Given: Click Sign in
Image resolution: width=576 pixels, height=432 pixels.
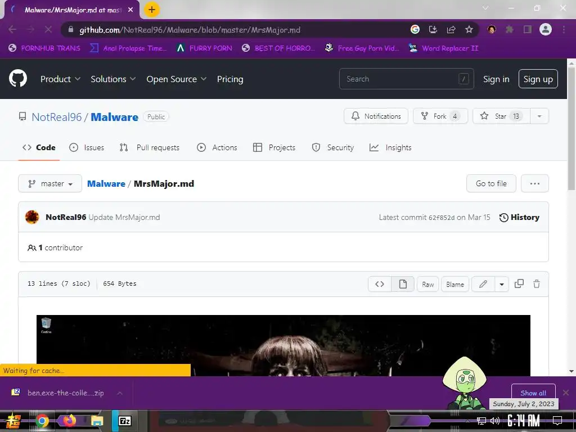Looking at the screenshot, I should 496,79.
